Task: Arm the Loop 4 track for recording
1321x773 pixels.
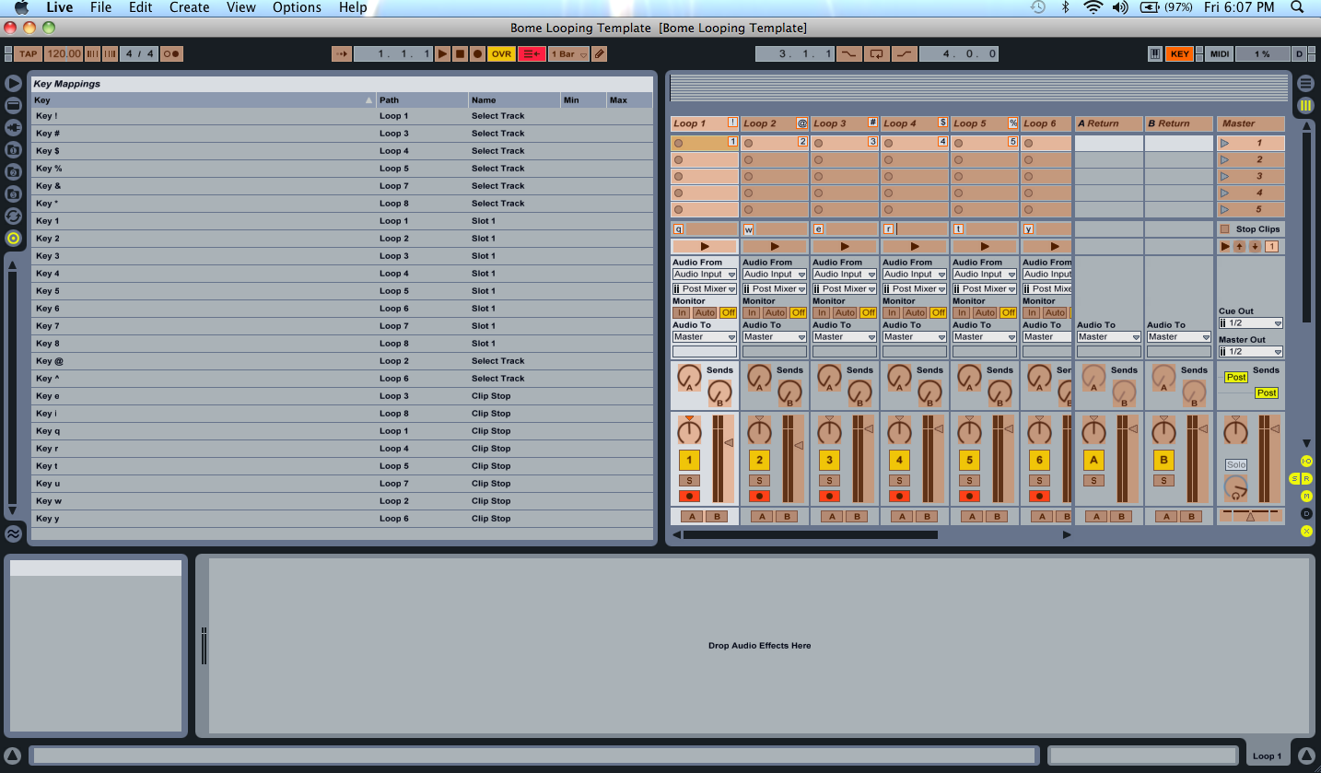Action: (x=899, y=497)
